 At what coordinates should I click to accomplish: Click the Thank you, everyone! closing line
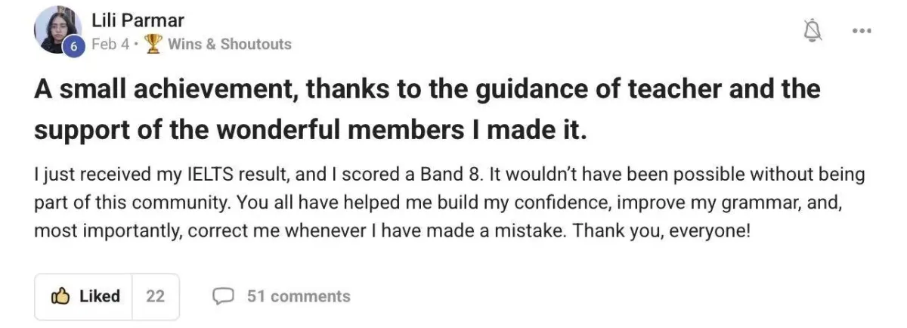click(661, 231)
